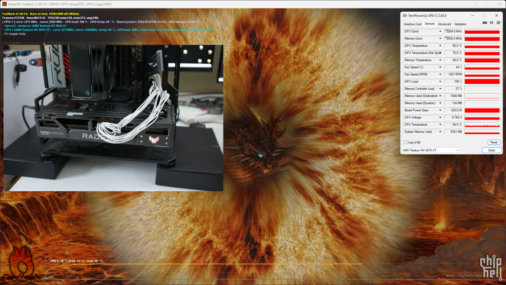Click the OpenGL renderer AMD Radeon line
Viewport: 506px width, 285px height.
point(35,26)
